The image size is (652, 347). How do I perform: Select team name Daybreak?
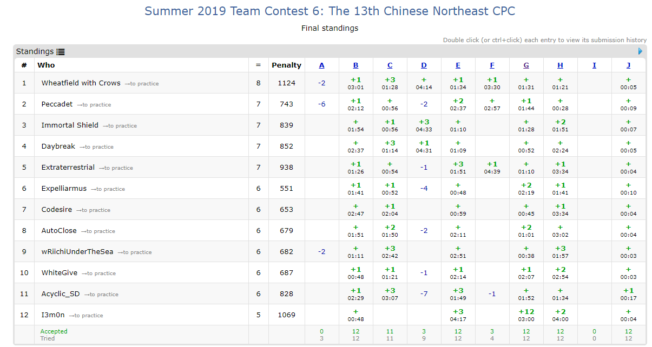[58, 146]
